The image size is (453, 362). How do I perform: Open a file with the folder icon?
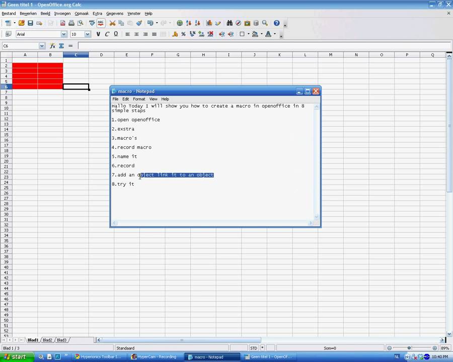(x=21, y=23)
